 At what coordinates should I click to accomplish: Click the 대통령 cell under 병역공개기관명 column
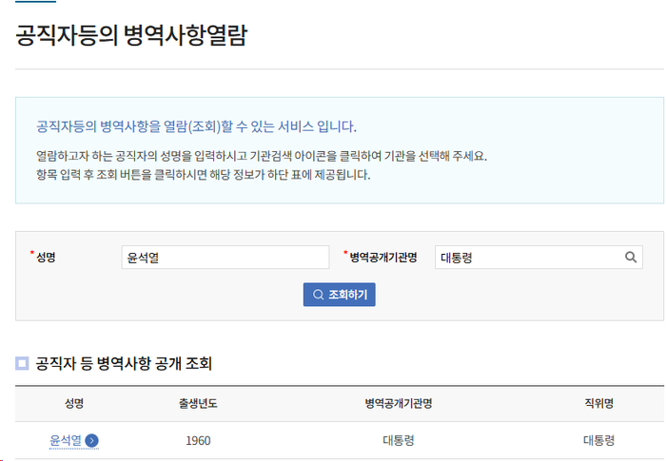(x=399, y=441)
